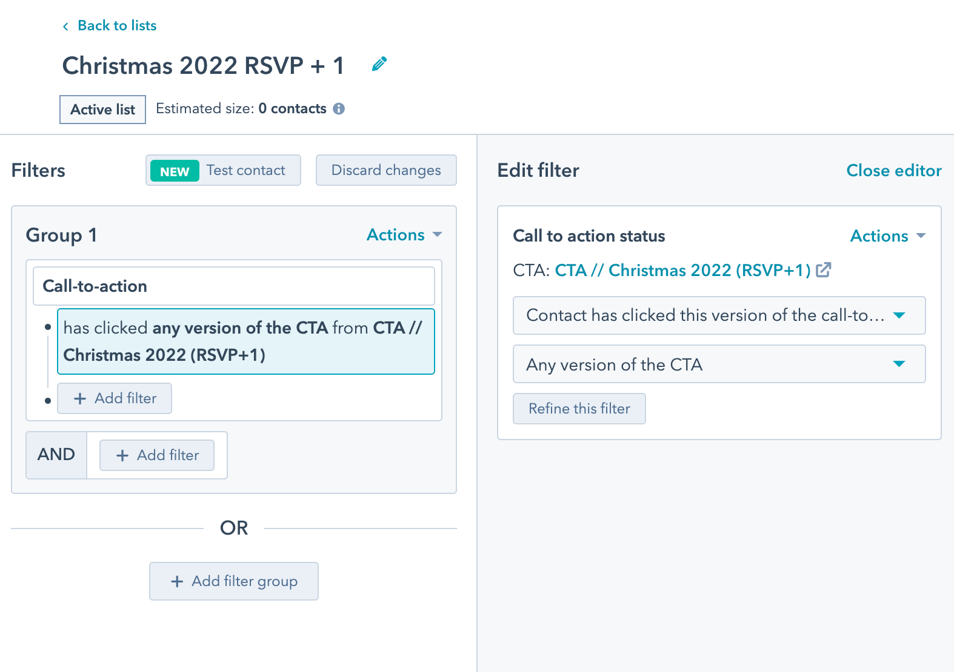Click the plus icon in the AND Add filter

(x=122, y=456)
